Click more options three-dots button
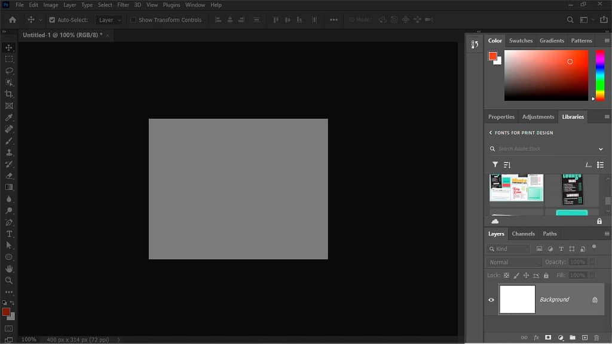 pos(333,20)
